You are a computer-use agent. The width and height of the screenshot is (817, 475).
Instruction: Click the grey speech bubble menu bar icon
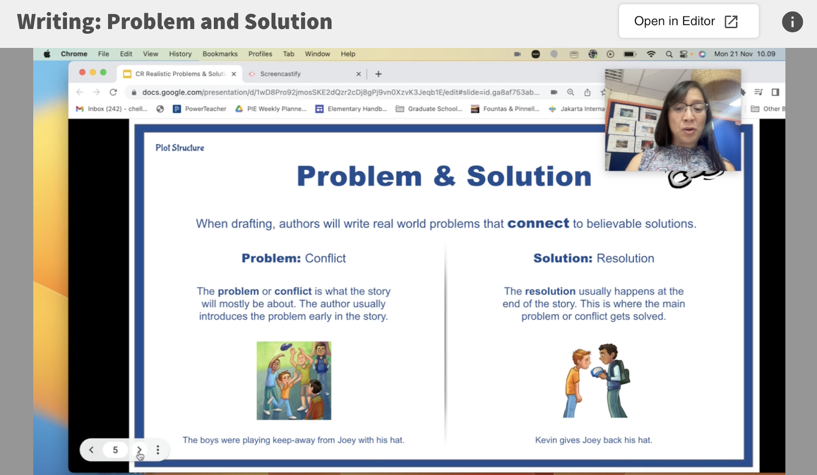[554, 54]
